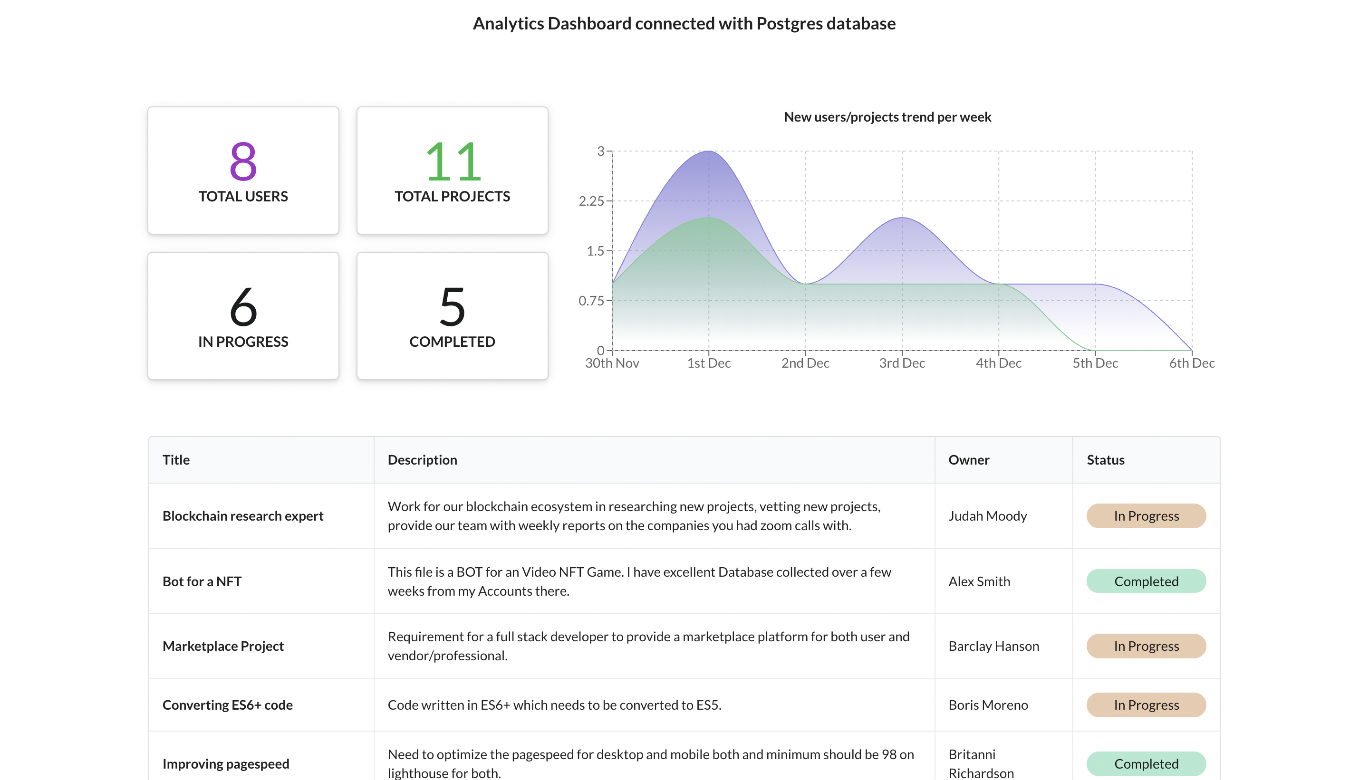
Task: Select the In Progress count card
Action: [x=243, y=315]
